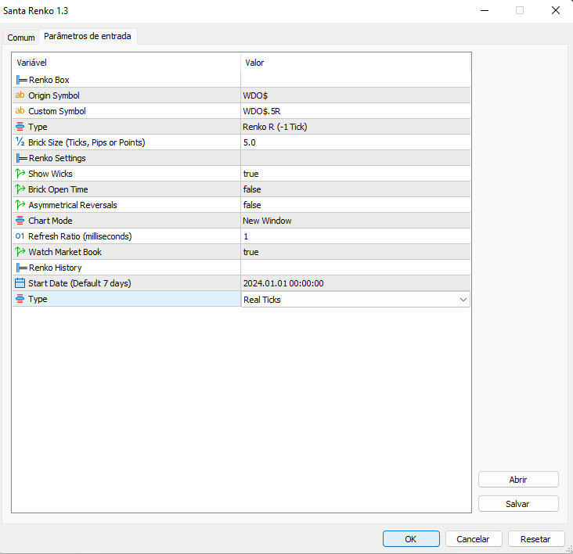Select the Renko History section header
This screenshot has width=573, height=554.
[x=55, y=268]
